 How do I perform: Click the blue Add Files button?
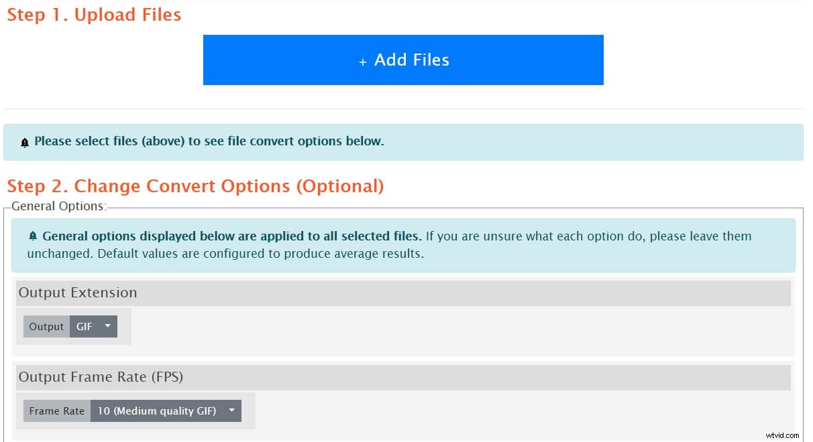(x=403, y=60)
